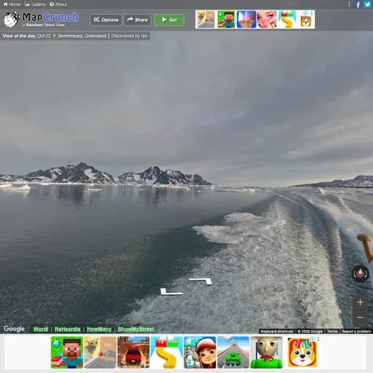Click the bottom ad green car racing thumbnail

233,353
